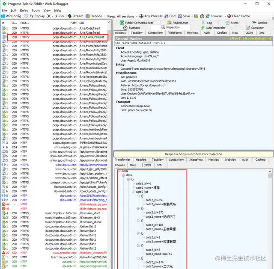This screenshot has width=274, height=269.
Task: Select the www.proxifier.com 502 session row
Action: (54, 253)
